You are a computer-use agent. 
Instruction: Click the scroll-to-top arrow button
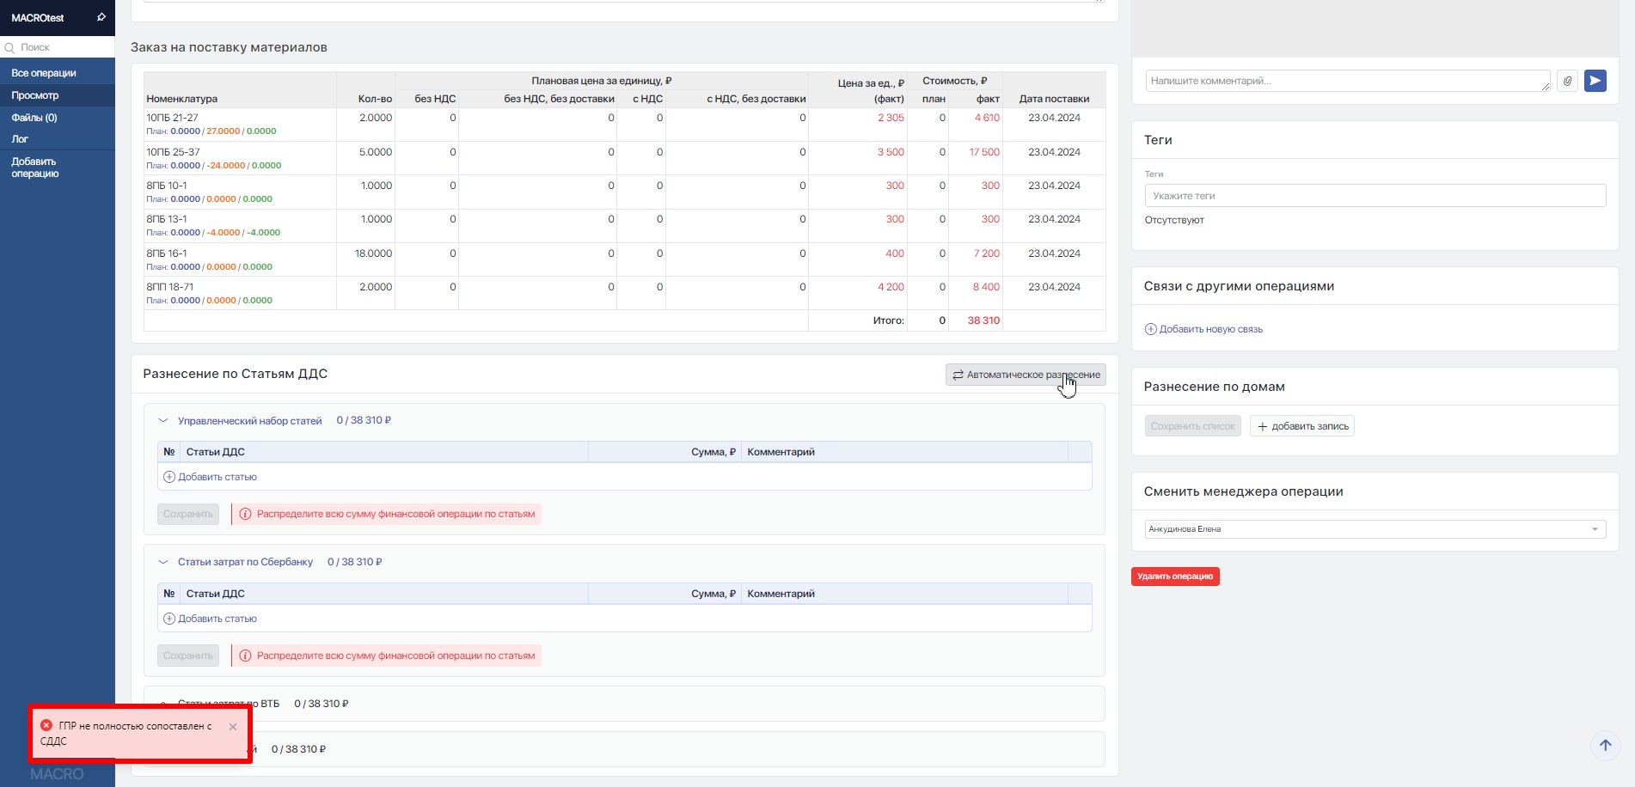[1605, 746]
